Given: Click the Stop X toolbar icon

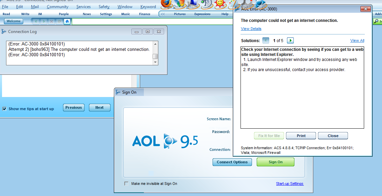Looking at the screenshot, I should (52, 22).
